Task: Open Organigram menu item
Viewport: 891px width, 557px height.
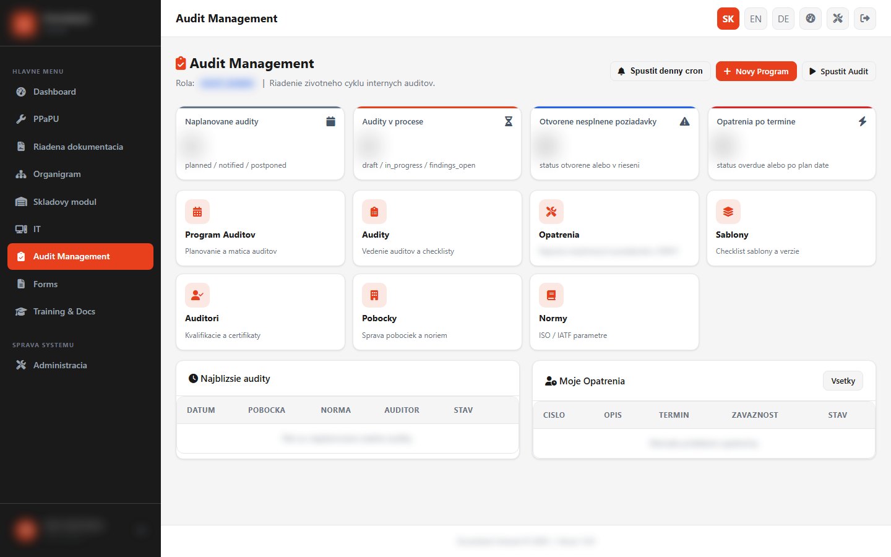Action: tap(80, 174)
